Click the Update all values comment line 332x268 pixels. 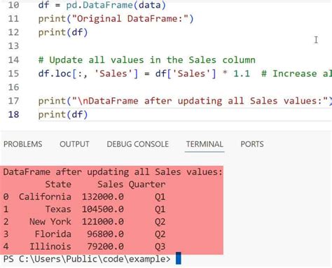tap(147, 60)
